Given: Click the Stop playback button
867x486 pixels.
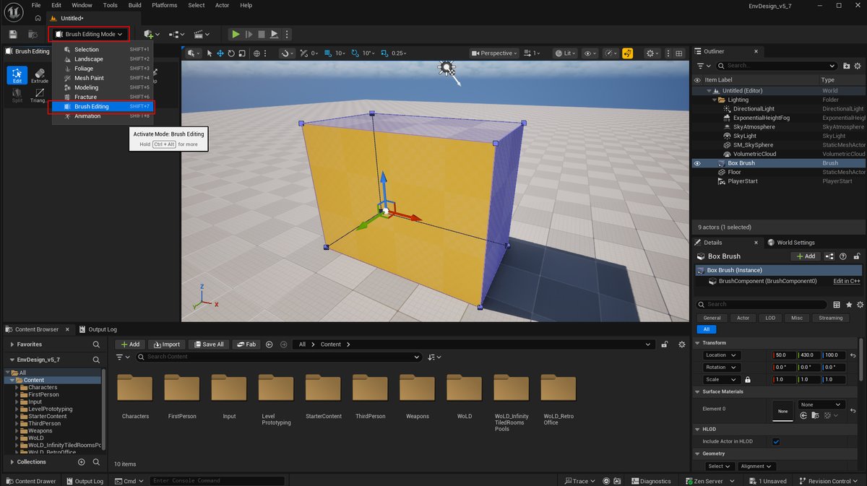Looking at the screenshot, I should click(262, 34).
